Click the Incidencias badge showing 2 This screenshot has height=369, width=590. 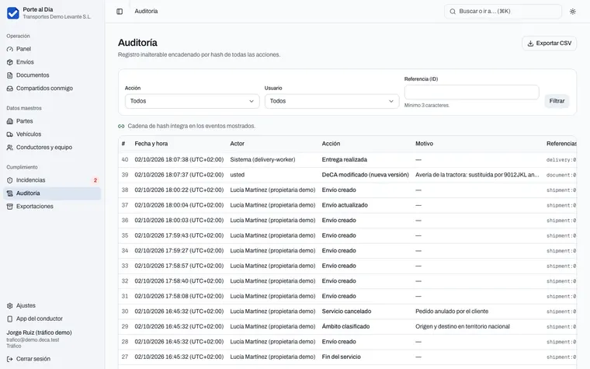[x=95, y=180]
